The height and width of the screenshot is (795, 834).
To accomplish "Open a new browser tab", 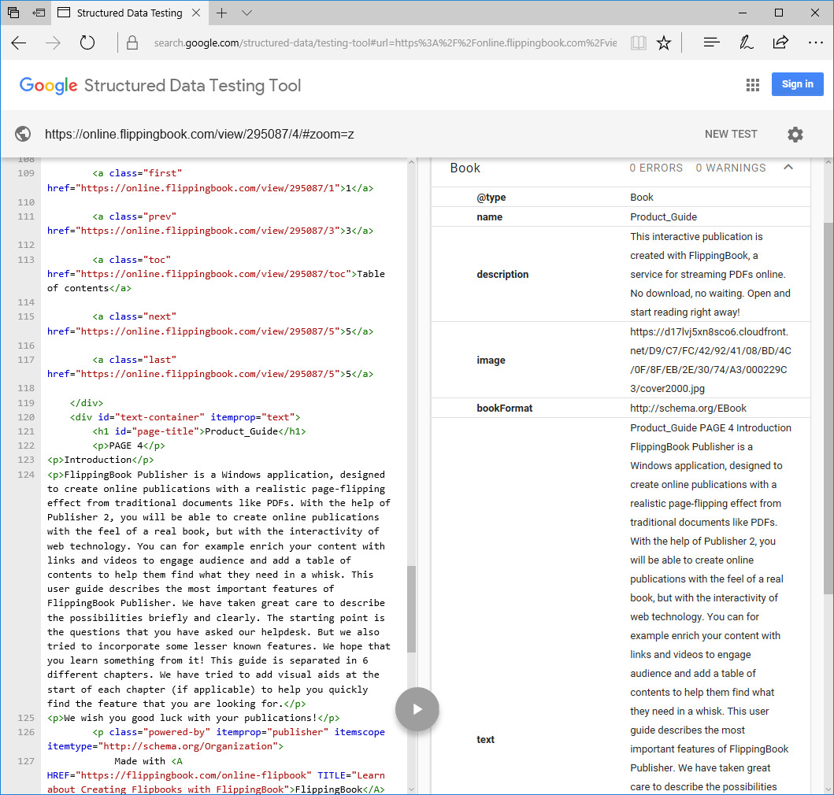I will coord(222,13).
